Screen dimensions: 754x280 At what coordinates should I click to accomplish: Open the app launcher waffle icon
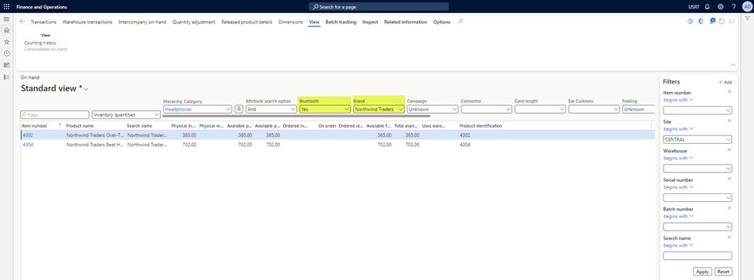point(6,7)
